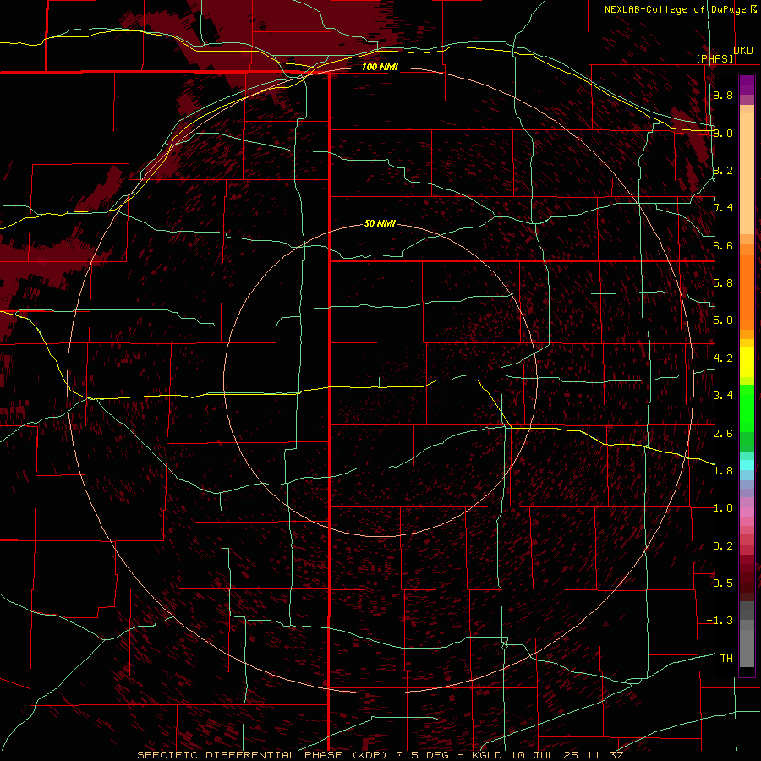Viewport: 761px width, 761px height.
Task: Select the 9.0 value on the scale
Action: [x=723, y=133]
